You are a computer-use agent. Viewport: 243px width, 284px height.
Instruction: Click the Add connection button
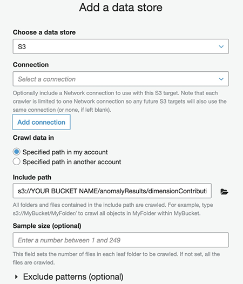42,122
